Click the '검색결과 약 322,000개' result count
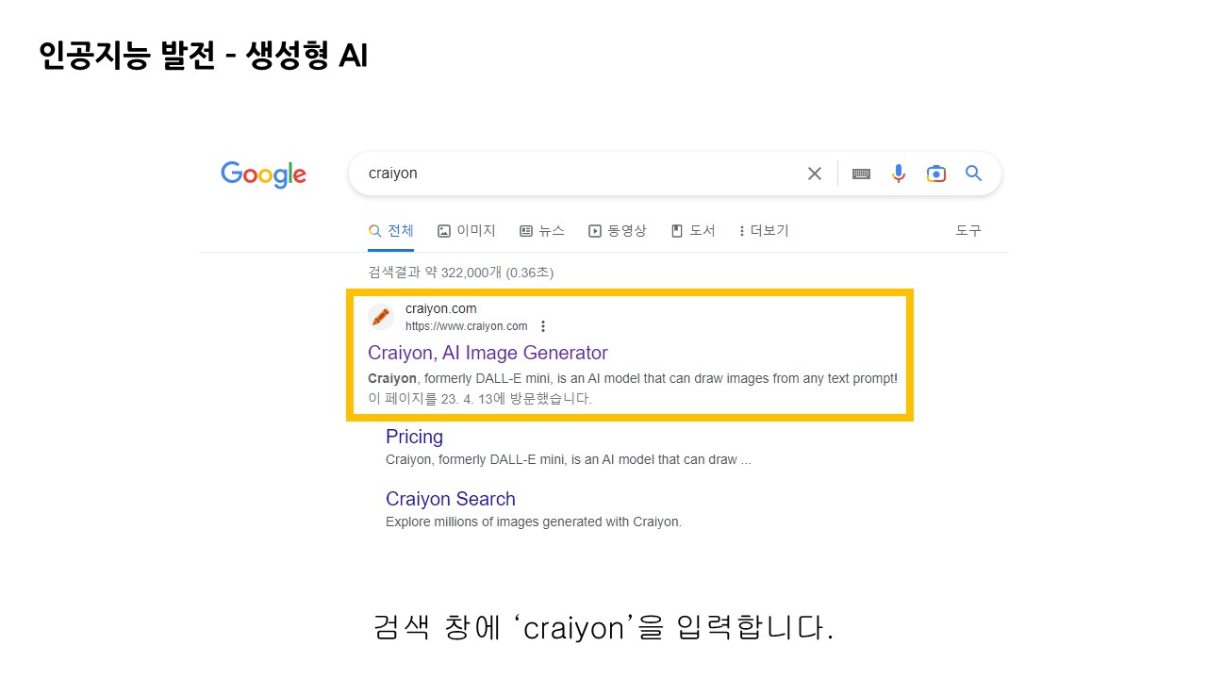 click(x=460, y=273)
